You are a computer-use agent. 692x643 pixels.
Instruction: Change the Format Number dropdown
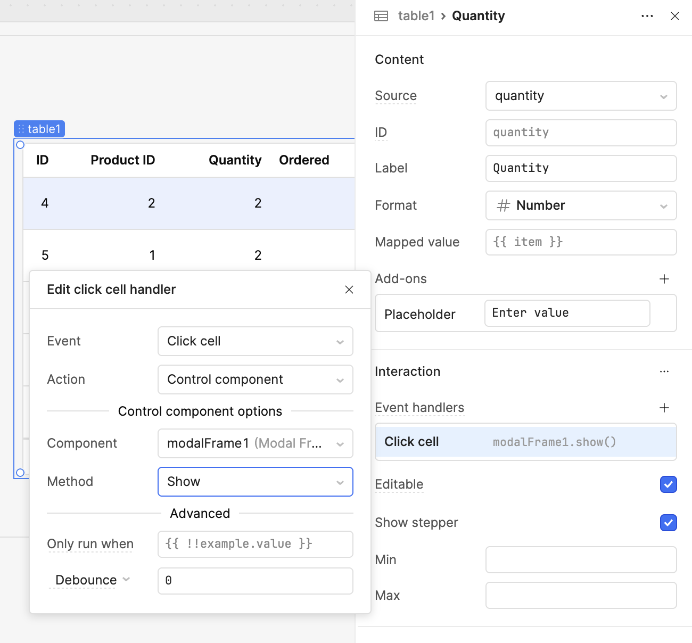coord(581,205)
